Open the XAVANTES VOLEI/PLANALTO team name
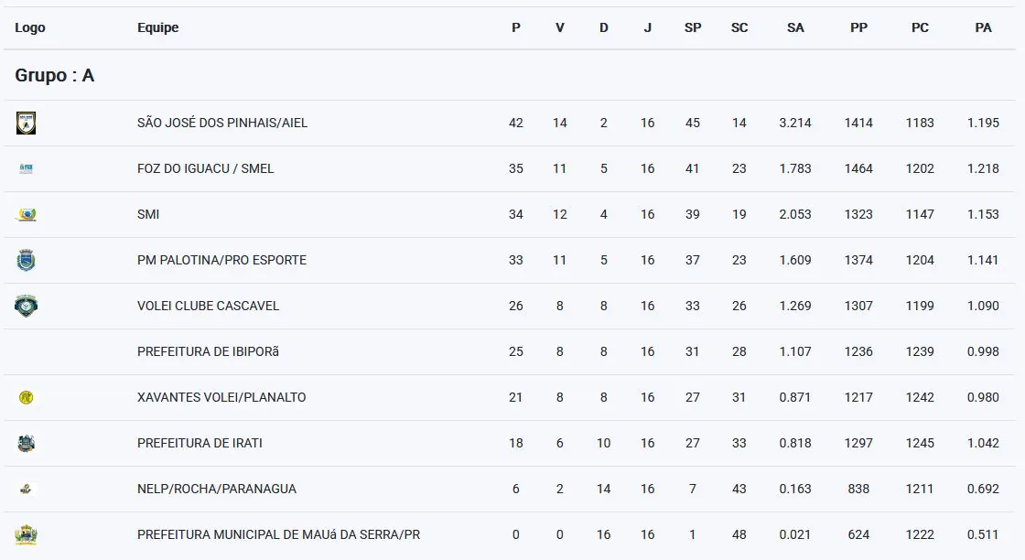Image resolution: width=1025 pixels, height=560 pixels. (x=221, y=397)
